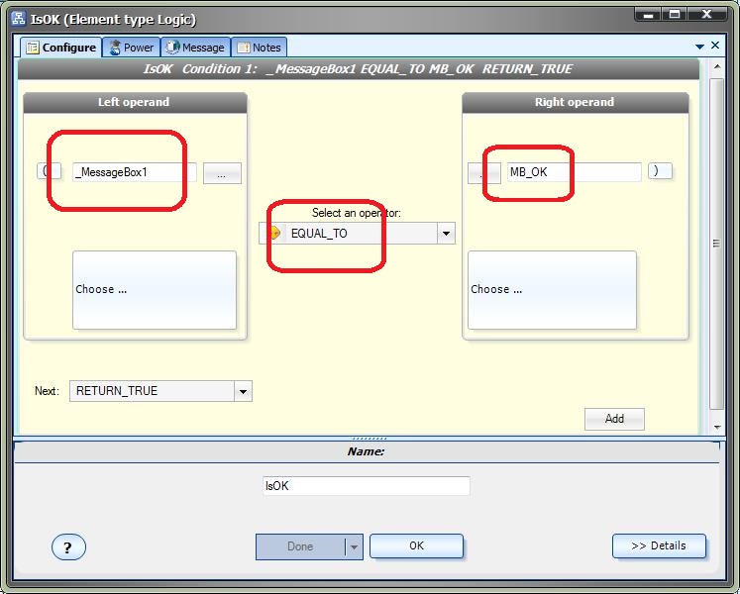Click the Done button
The height and width of the screenshot is (594, 740).
tap(300, 546)
